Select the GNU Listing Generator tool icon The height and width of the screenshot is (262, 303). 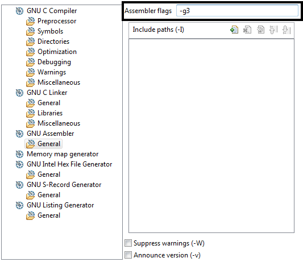tap(19, 205)
